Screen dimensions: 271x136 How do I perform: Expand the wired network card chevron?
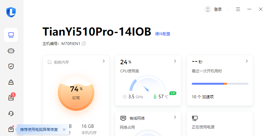point(175,117)
